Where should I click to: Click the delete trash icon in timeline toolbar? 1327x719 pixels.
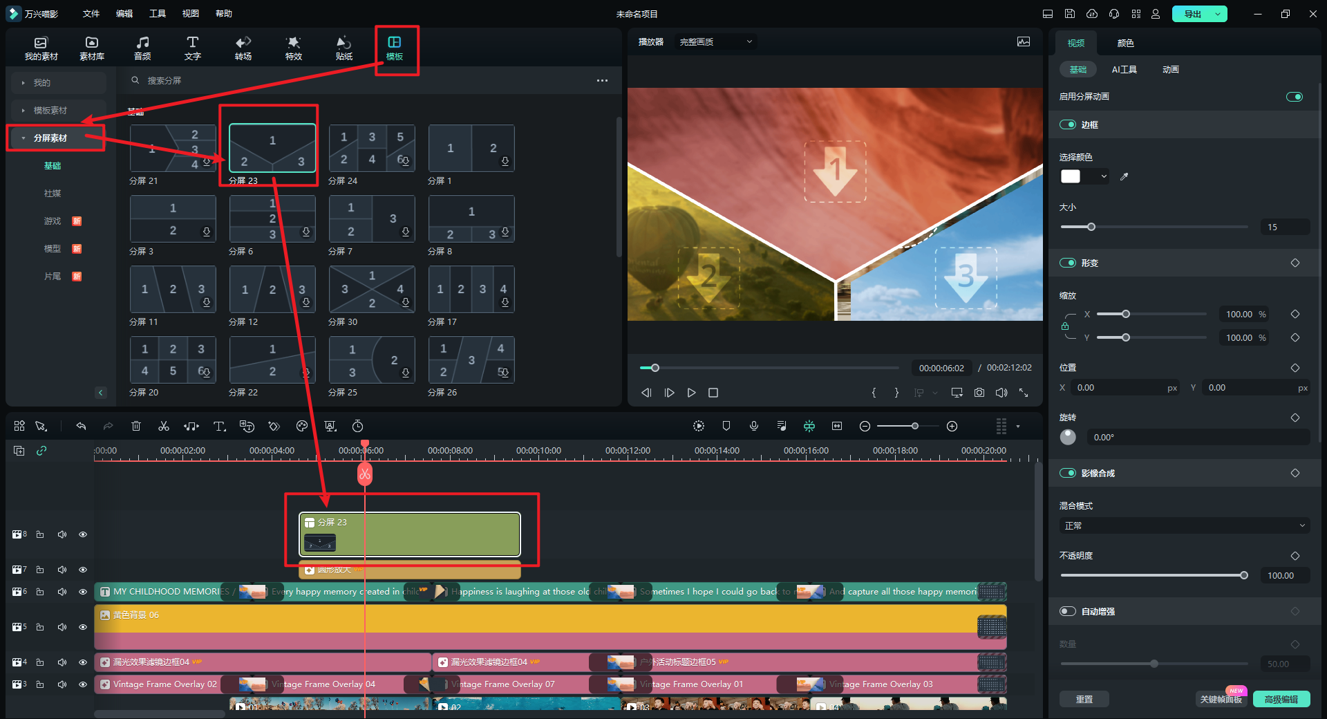pos(136,427)
